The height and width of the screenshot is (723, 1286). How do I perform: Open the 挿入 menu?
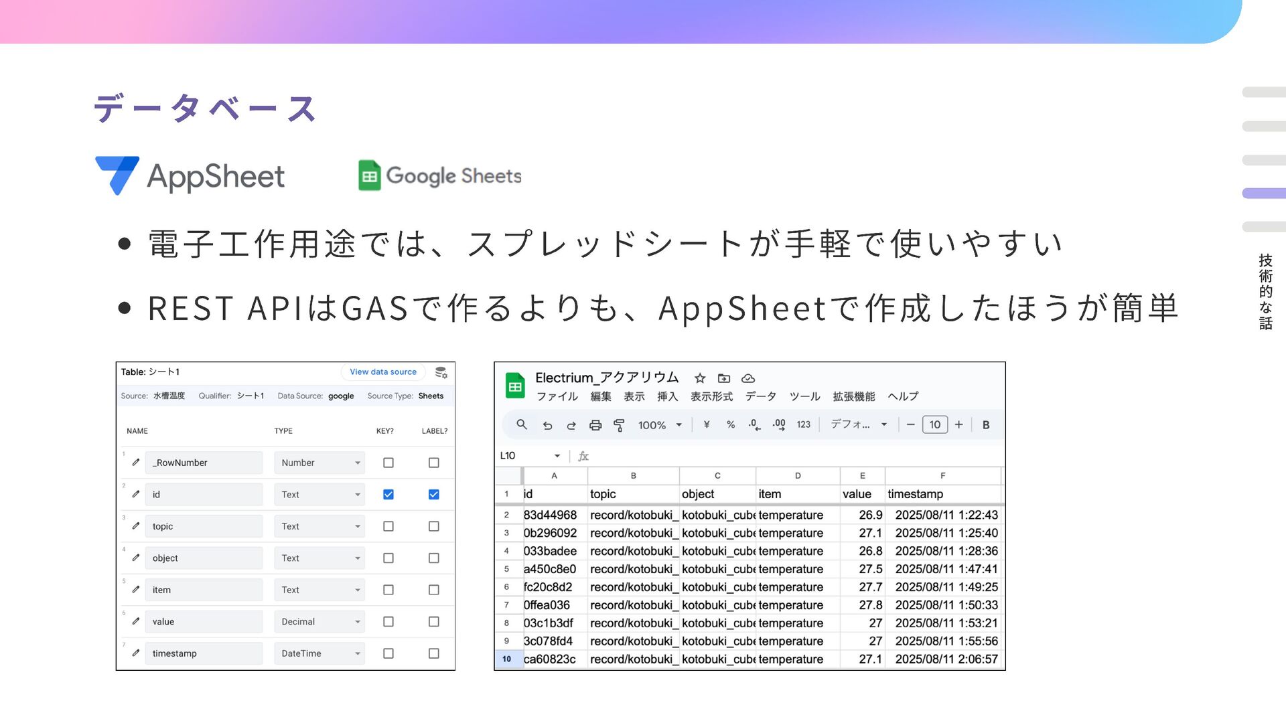tap(668, 396)
